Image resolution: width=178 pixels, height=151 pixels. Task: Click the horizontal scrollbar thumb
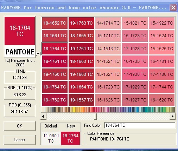pos(95,116)
